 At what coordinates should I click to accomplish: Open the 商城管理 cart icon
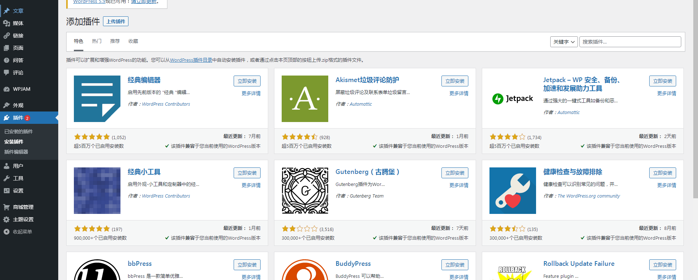click(x=7, y=207)
